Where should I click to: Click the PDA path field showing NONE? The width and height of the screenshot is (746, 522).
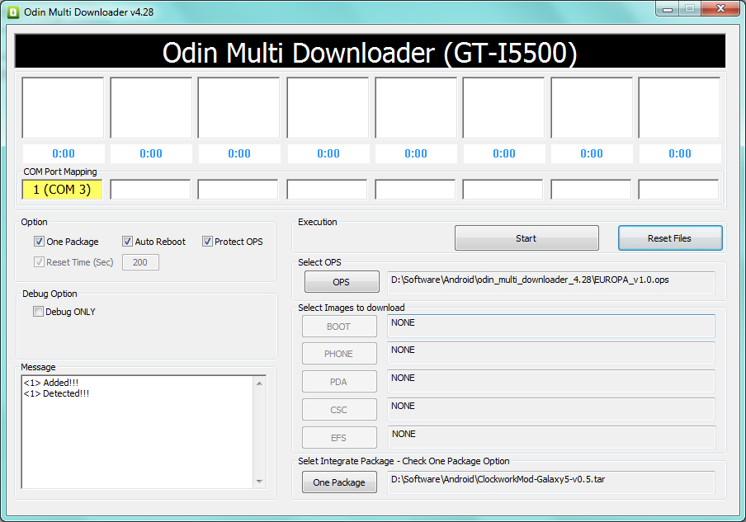point(551,381)
